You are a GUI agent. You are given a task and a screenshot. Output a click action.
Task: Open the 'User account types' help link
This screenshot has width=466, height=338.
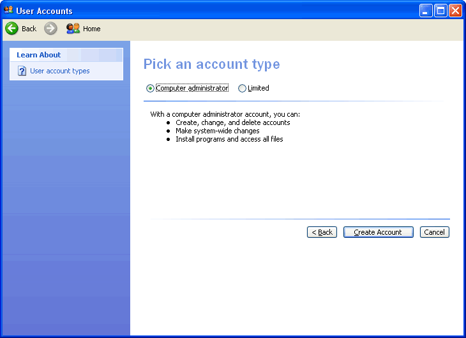pyautogui.click(x=60, y=71)
